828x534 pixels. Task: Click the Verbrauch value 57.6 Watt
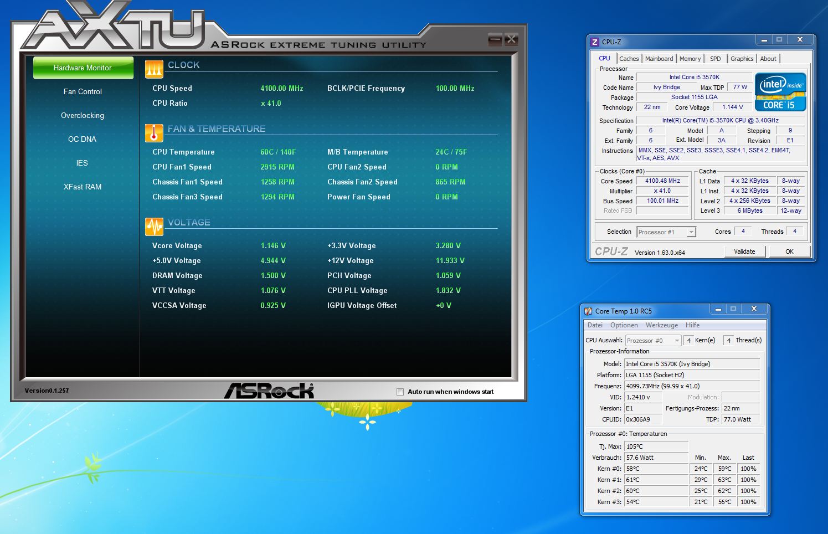click(656, 458)
